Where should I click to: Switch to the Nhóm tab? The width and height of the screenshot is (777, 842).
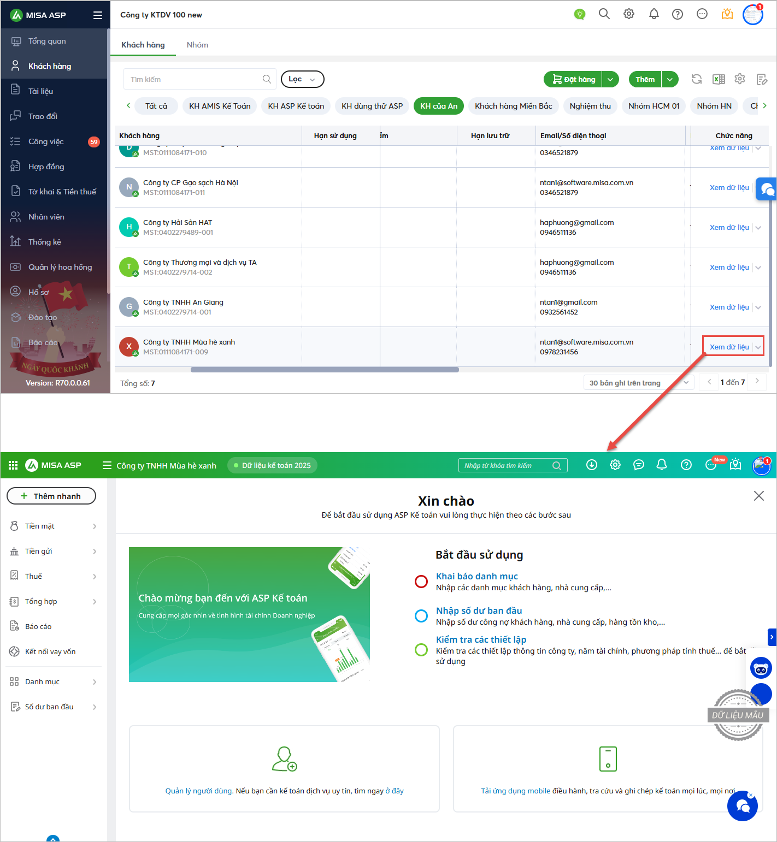197,45
